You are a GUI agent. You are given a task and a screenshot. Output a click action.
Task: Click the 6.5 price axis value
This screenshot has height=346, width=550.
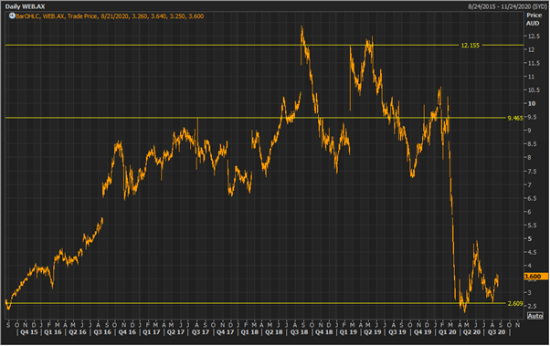[x=531, y=198]
